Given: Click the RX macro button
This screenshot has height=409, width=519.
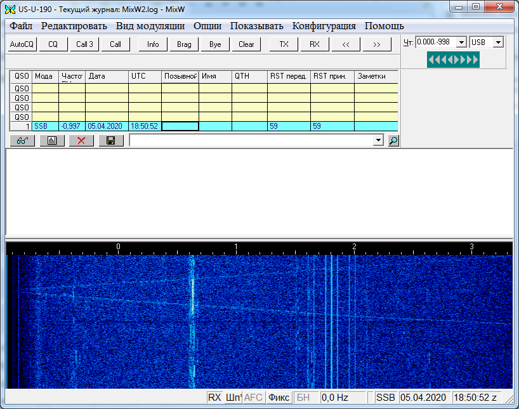Looking at the screenshot, I should (315, 44).
